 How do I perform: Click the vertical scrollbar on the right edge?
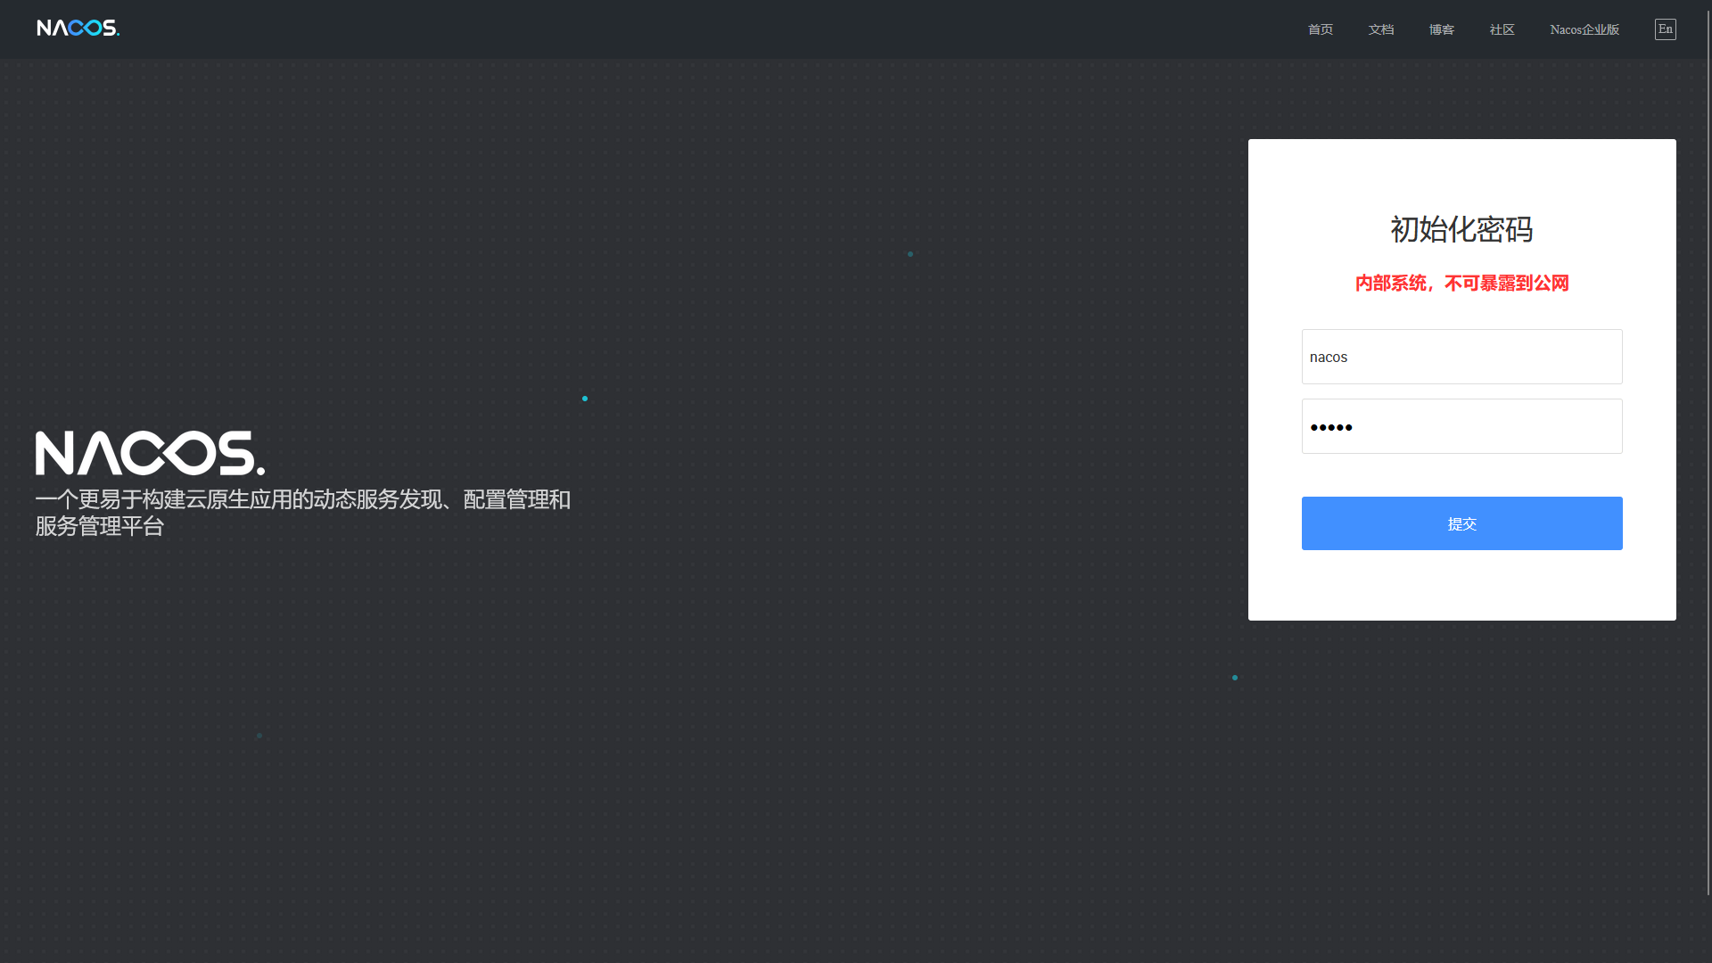pyautogui.click(x=1708, y=446)
